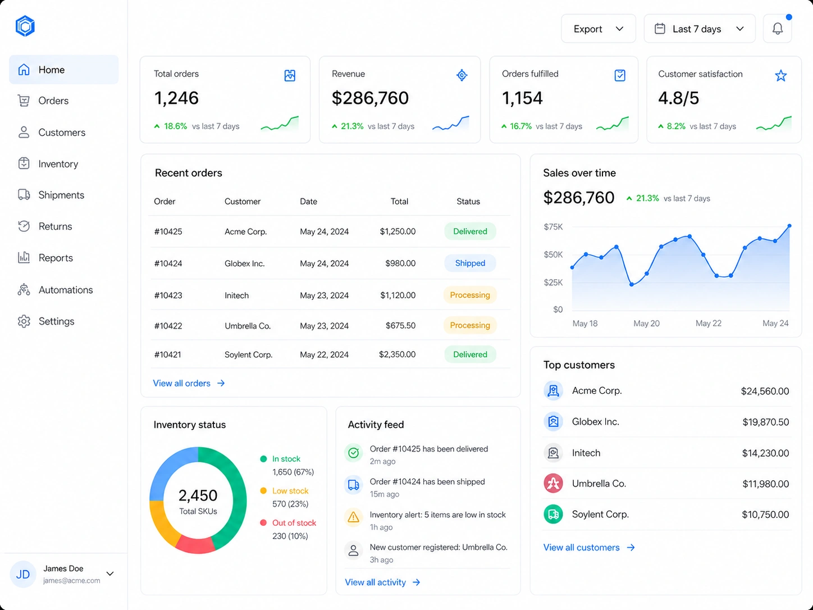The height and width of the screenshot is (610, 813).
Task: Click the Shipped status badge for order #10424
Action: tap(470, 263)
